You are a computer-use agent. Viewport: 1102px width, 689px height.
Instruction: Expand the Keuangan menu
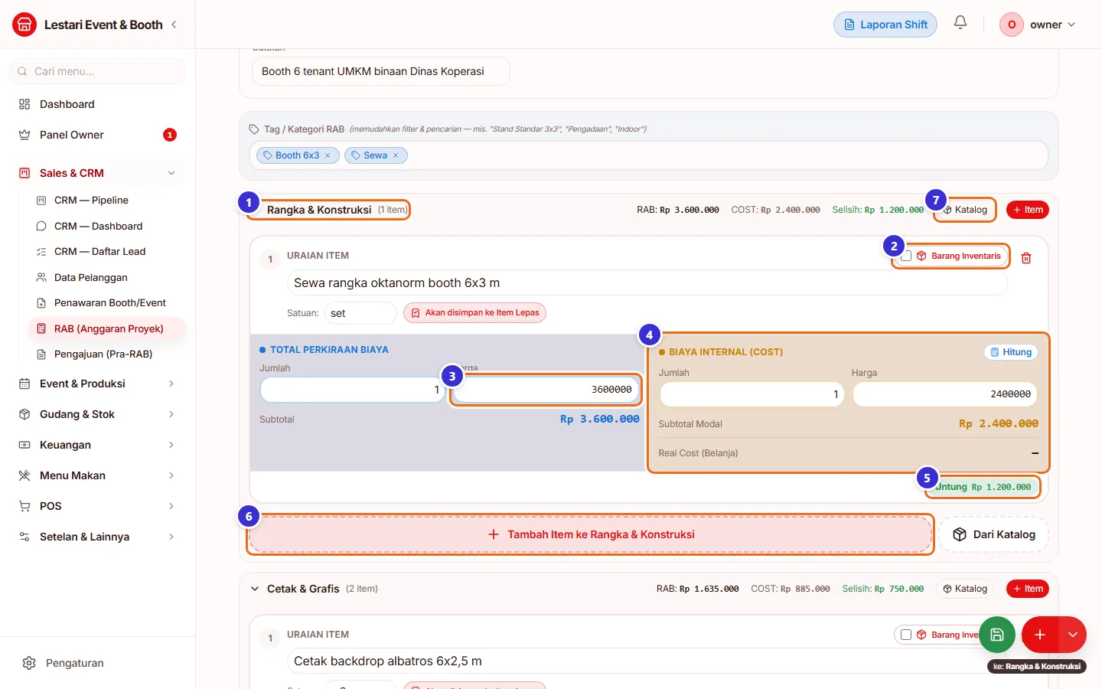(x=97, y=445)
